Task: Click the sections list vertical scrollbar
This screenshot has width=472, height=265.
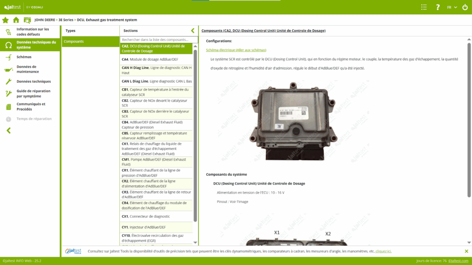Action: pos(195,138)
